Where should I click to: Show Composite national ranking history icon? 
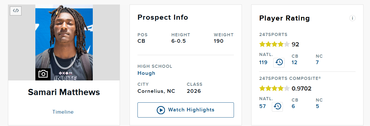point(277,106)
